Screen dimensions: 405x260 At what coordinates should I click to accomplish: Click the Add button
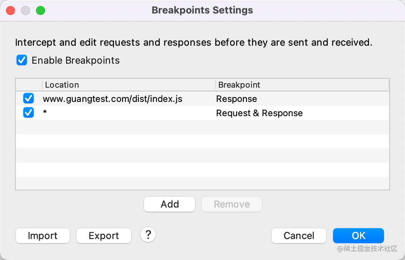coord(169,204)
